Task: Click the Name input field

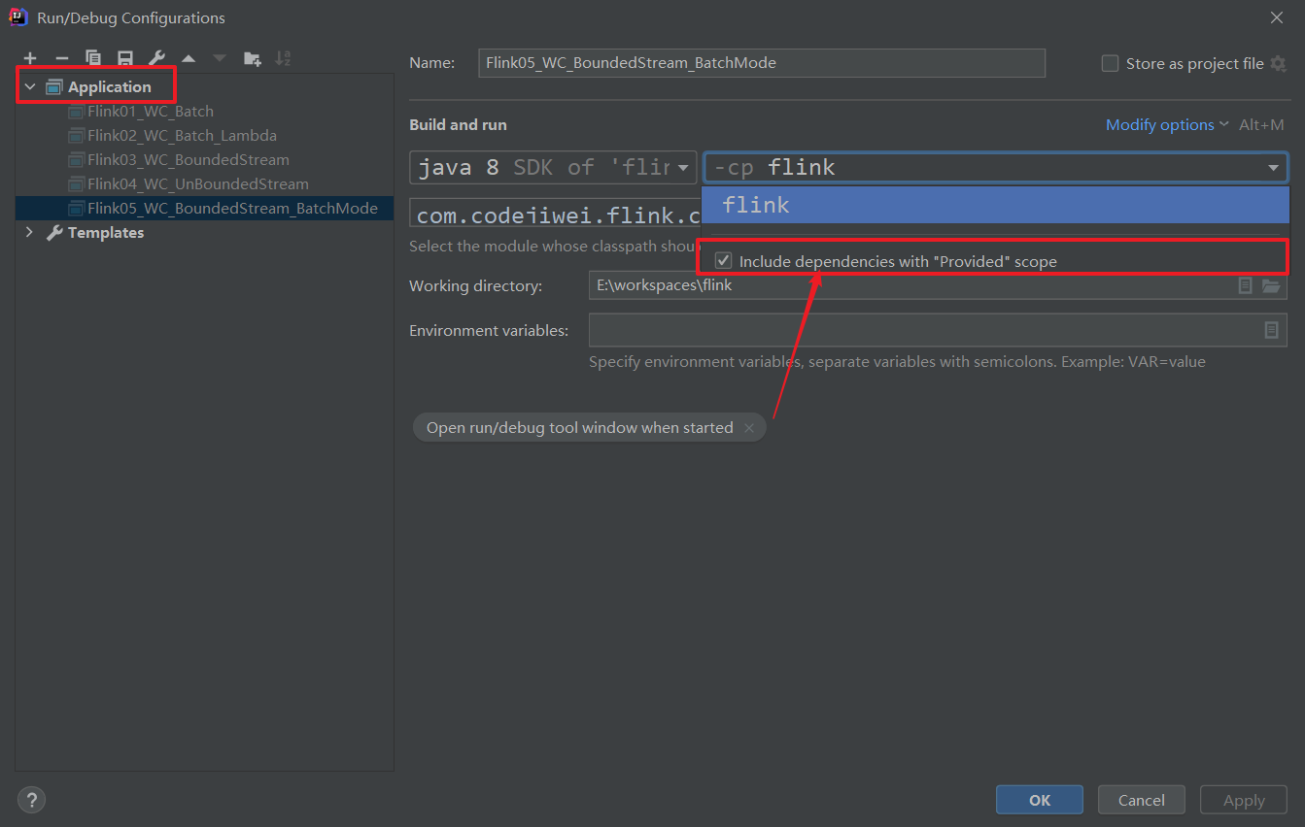Action: coord(762,63)
